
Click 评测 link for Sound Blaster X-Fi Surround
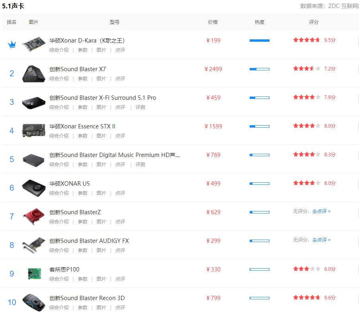click(140, 107)
